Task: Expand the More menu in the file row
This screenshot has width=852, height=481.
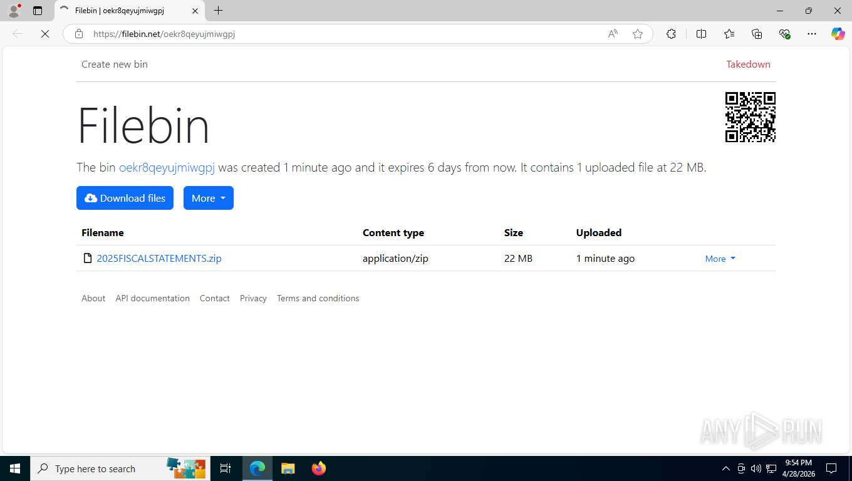Action: [720, 259]
